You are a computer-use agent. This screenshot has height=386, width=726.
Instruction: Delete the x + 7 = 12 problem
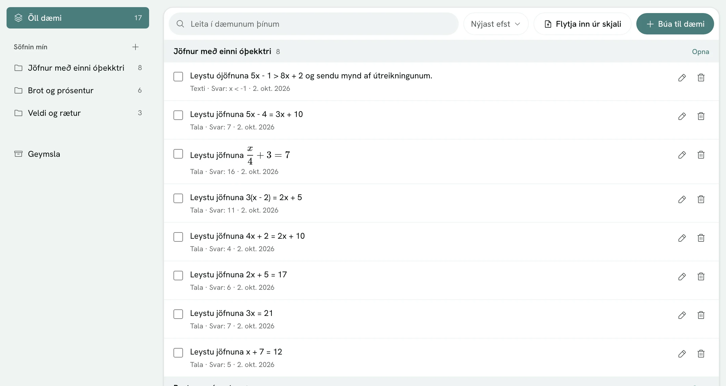(701, 354)
